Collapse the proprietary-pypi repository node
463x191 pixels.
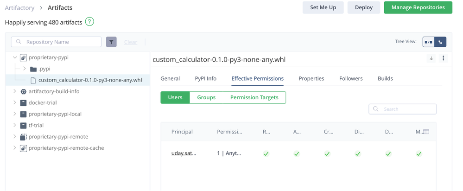point(15,58)
